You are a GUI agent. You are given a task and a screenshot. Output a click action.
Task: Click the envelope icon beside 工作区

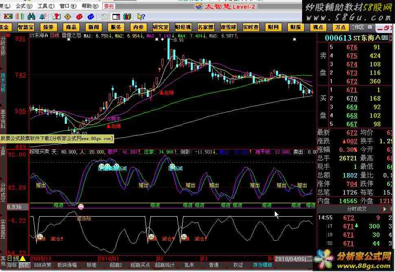370,27
